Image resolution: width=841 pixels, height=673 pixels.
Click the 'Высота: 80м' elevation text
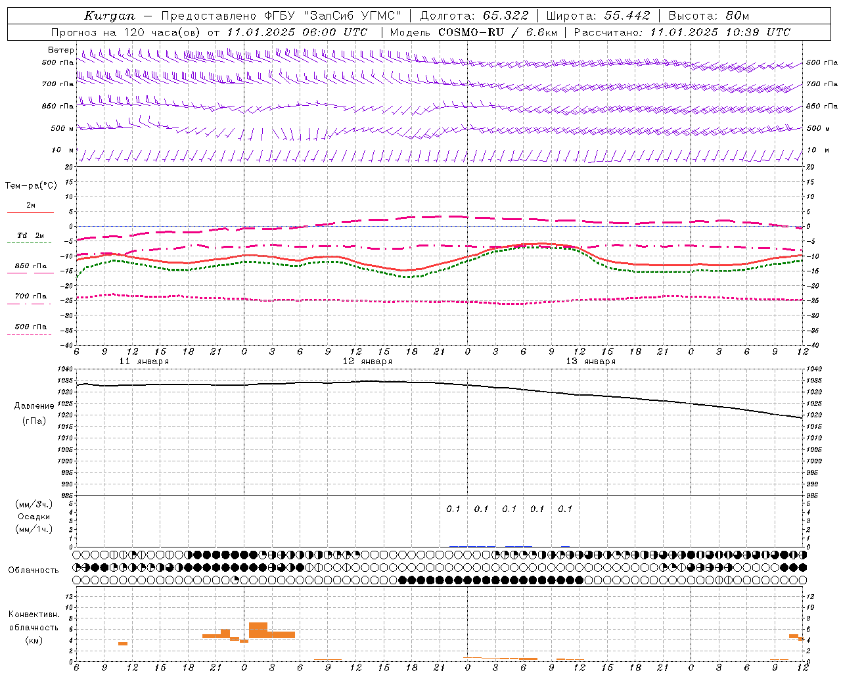(x=709, y=16)
